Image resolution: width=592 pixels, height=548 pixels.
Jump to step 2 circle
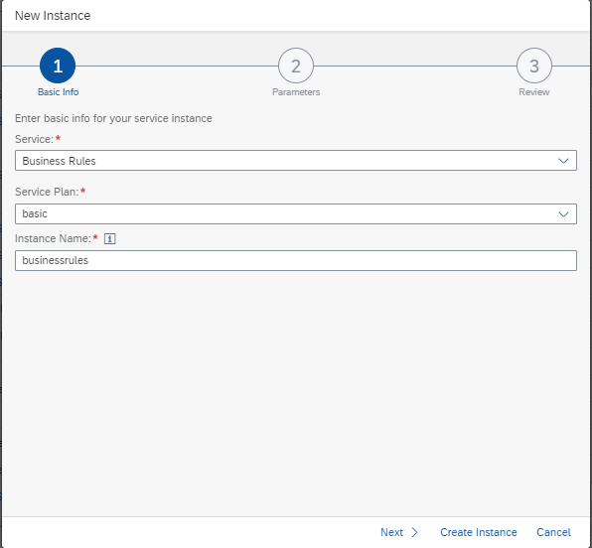[x=296, y=66]
